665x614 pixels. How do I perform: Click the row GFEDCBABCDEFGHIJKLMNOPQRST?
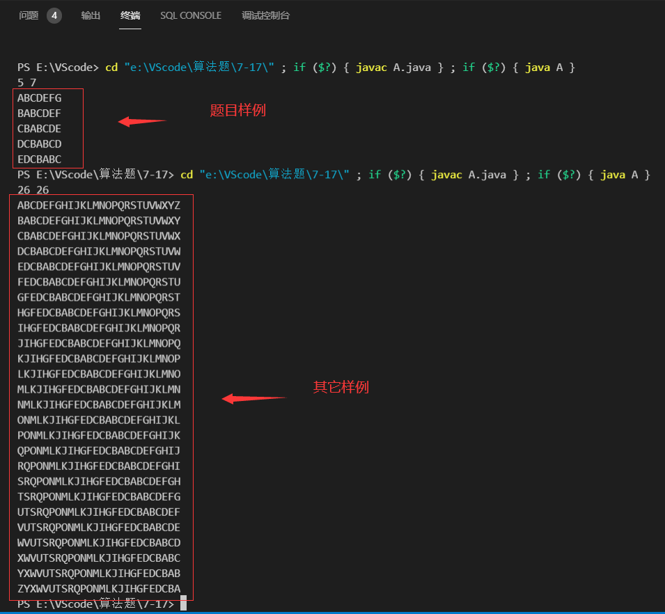(99, 297)
